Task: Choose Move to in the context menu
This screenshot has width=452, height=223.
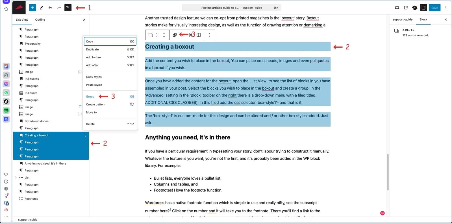Action: tap(110, 112)
